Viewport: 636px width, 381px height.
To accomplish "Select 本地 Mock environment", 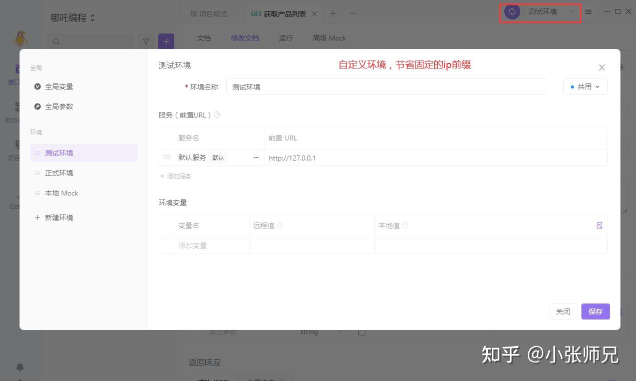I will (84, 193).
